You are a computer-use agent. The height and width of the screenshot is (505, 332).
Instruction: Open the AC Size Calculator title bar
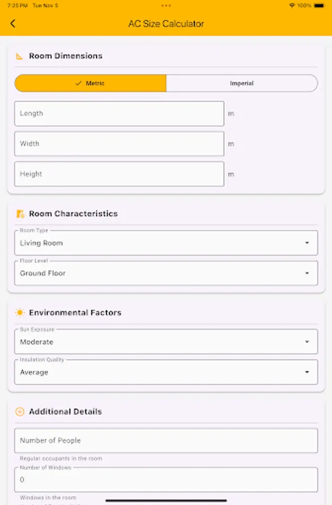click(x=166, y=24)
